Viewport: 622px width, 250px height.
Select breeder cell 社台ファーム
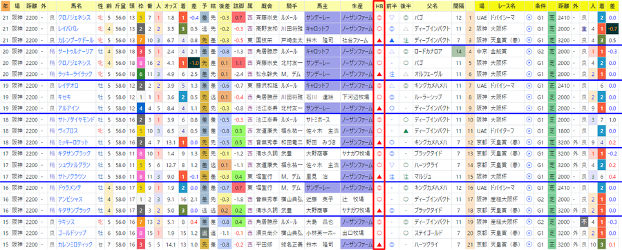[357, 40]
